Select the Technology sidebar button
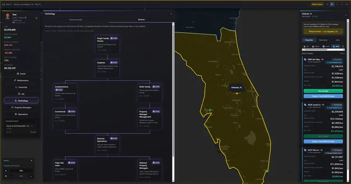Viewport: 351px width, 184px height. point(21,101)
